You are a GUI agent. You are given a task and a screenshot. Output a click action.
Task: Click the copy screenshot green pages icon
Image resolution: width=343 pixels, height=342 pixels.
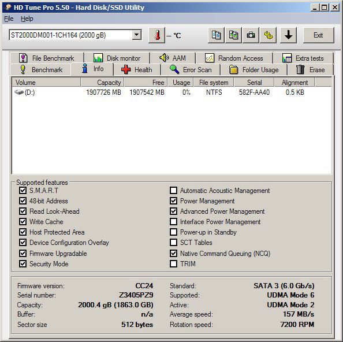click(x=233, y=35)
